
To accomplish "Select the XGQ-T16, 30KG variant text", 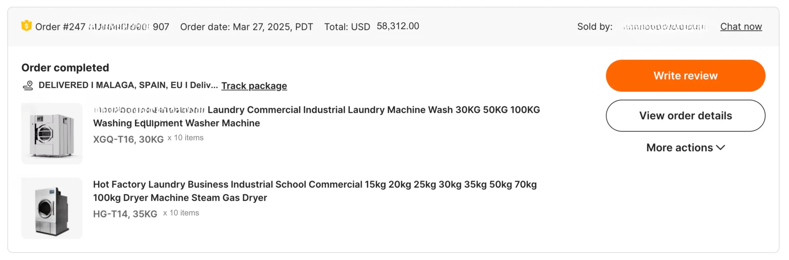I will pyautogui.click(x=128, y=139).
